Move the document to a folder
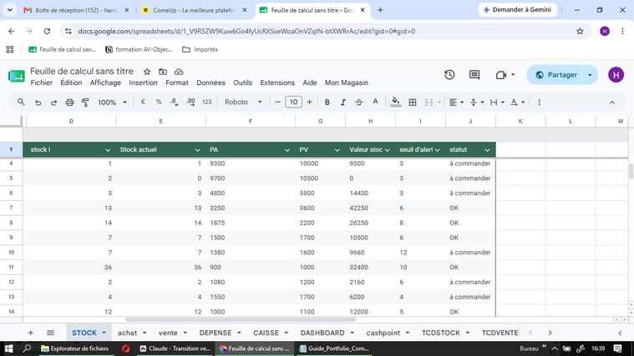Image resolution: width=634 pixels, height=356 pixels. 163,72
